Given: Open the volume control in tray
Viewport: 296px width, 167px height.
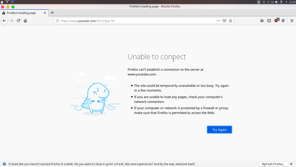Looking at the screenshot, I should pyautogui.click(x=277, y=2).
